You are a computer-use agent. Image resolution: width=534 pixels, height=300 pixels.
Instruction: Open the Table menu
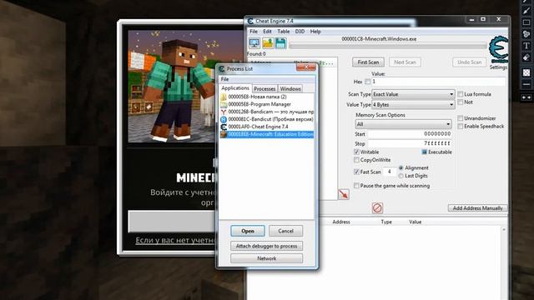coord(284,32)
